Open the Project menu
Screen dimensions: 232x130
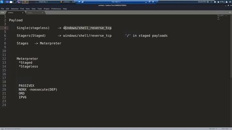[x=46, y=9]
